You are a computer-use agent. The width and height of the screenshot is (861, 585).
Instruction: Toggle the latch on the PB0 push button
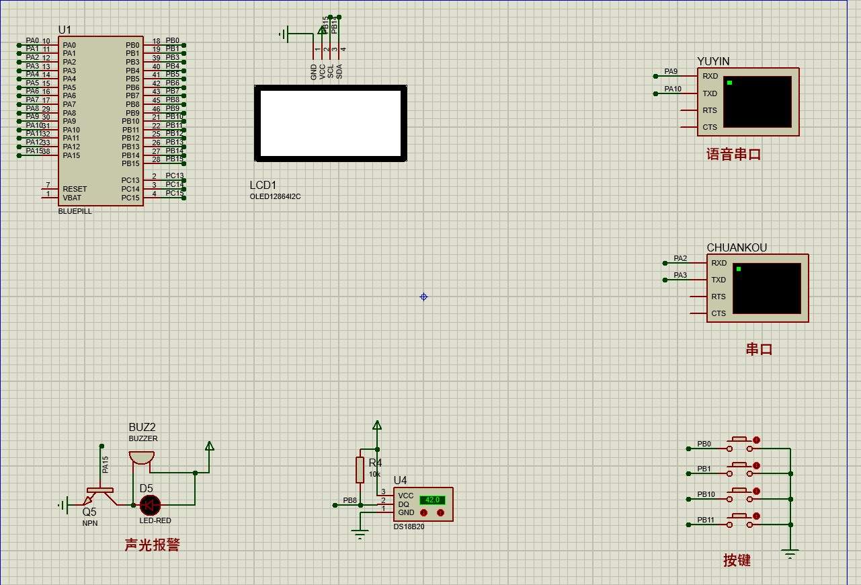[x=756, y=440]
